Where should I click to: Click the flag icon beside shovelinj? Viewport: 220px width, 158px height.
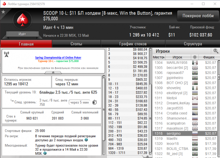click(x=195, y=88)
